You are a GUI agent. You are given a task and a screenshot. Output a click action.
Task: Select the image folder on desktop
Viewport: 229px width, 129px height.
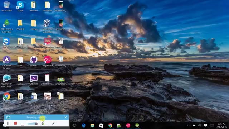(x=34, y=25)
